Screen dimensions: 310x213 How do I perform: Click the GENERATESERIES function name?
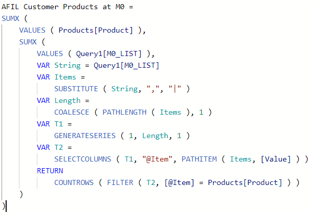[85, 136]
